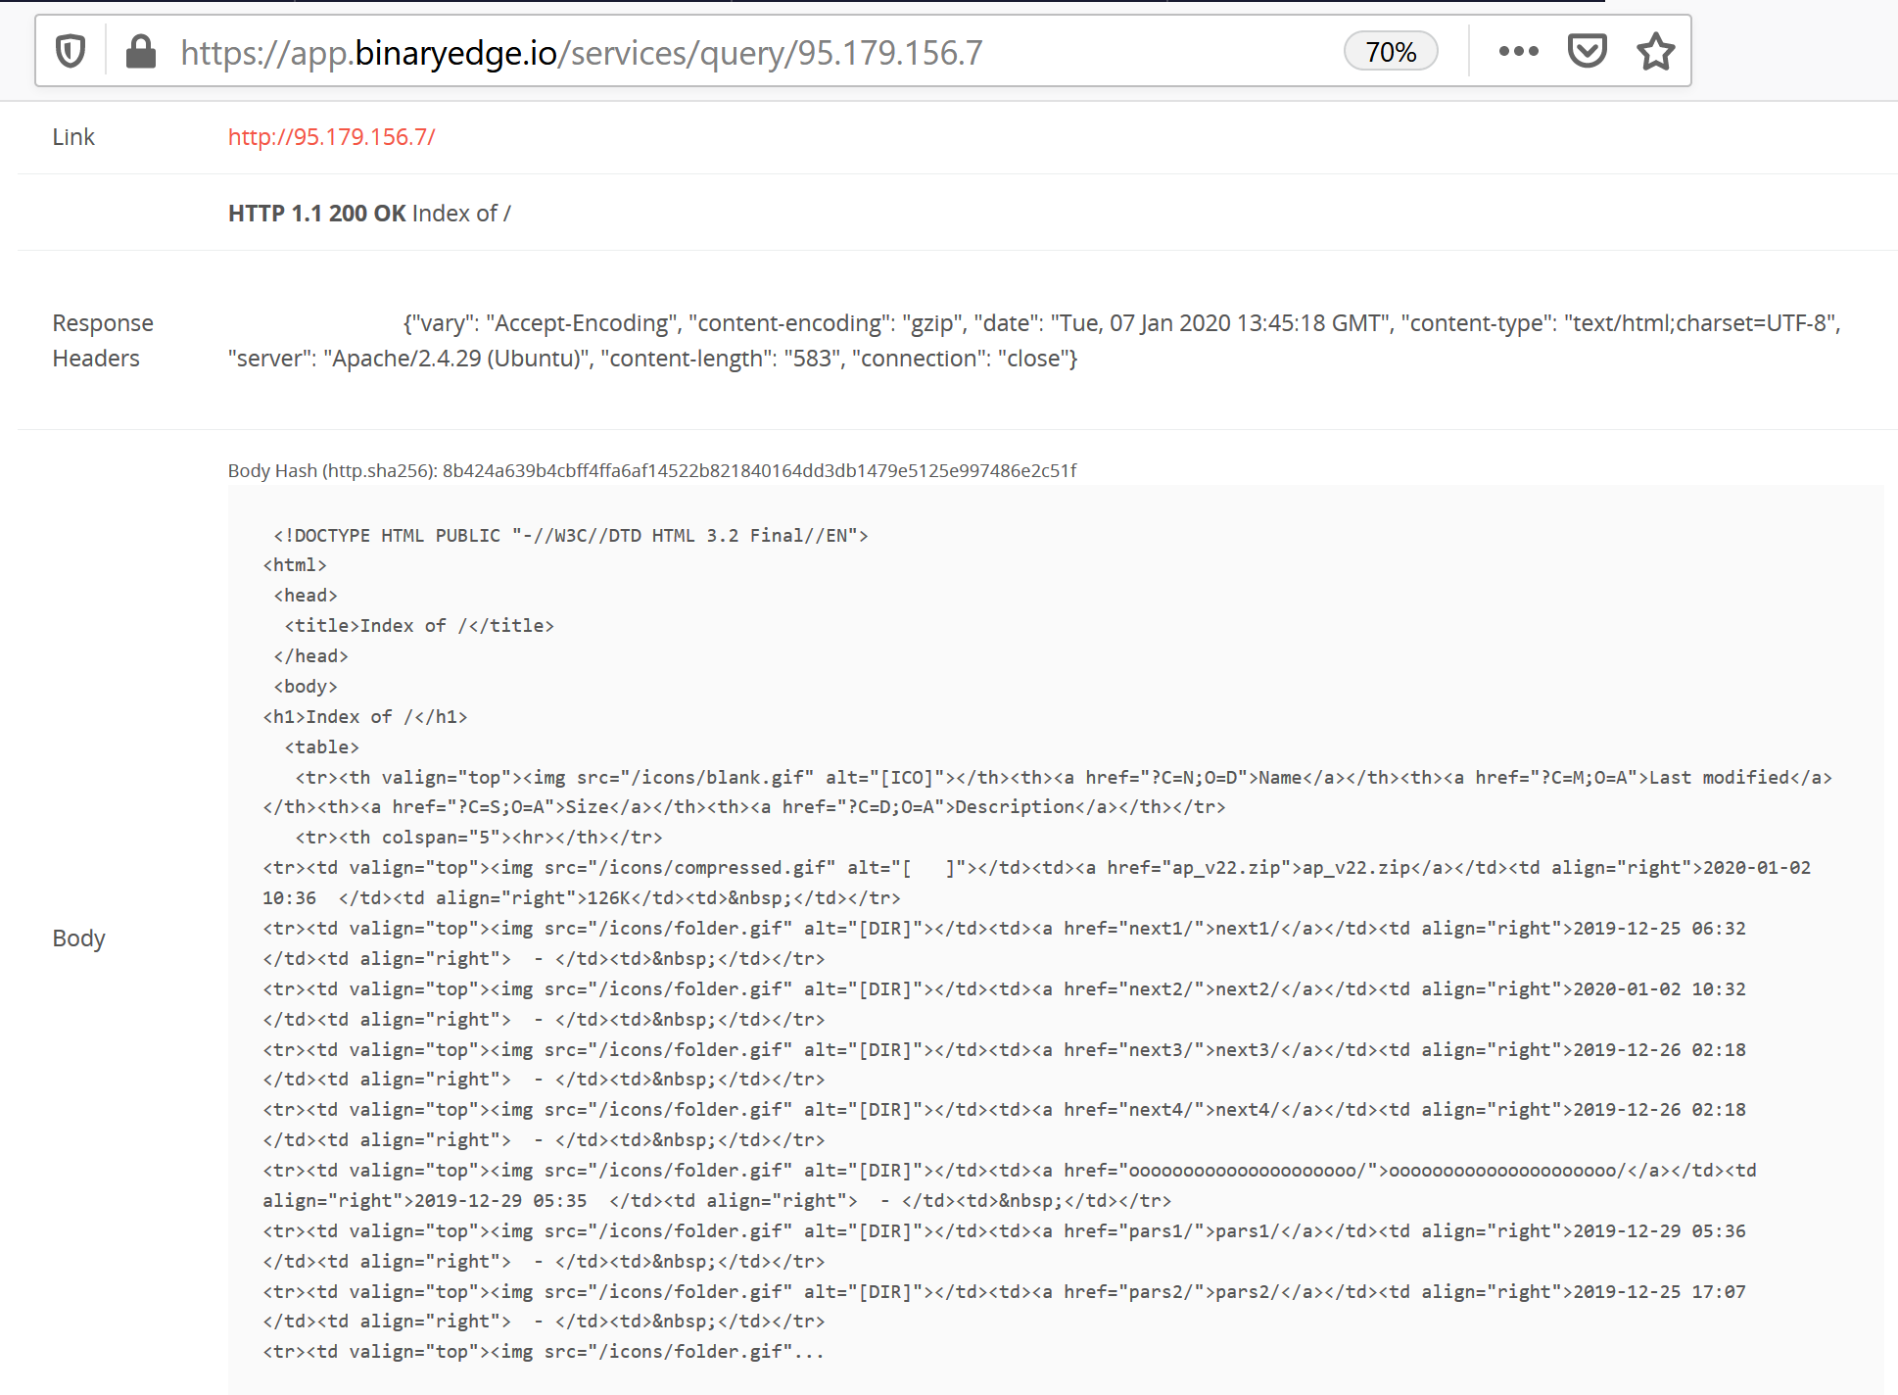Click the 126K file size line

[582, 898]
